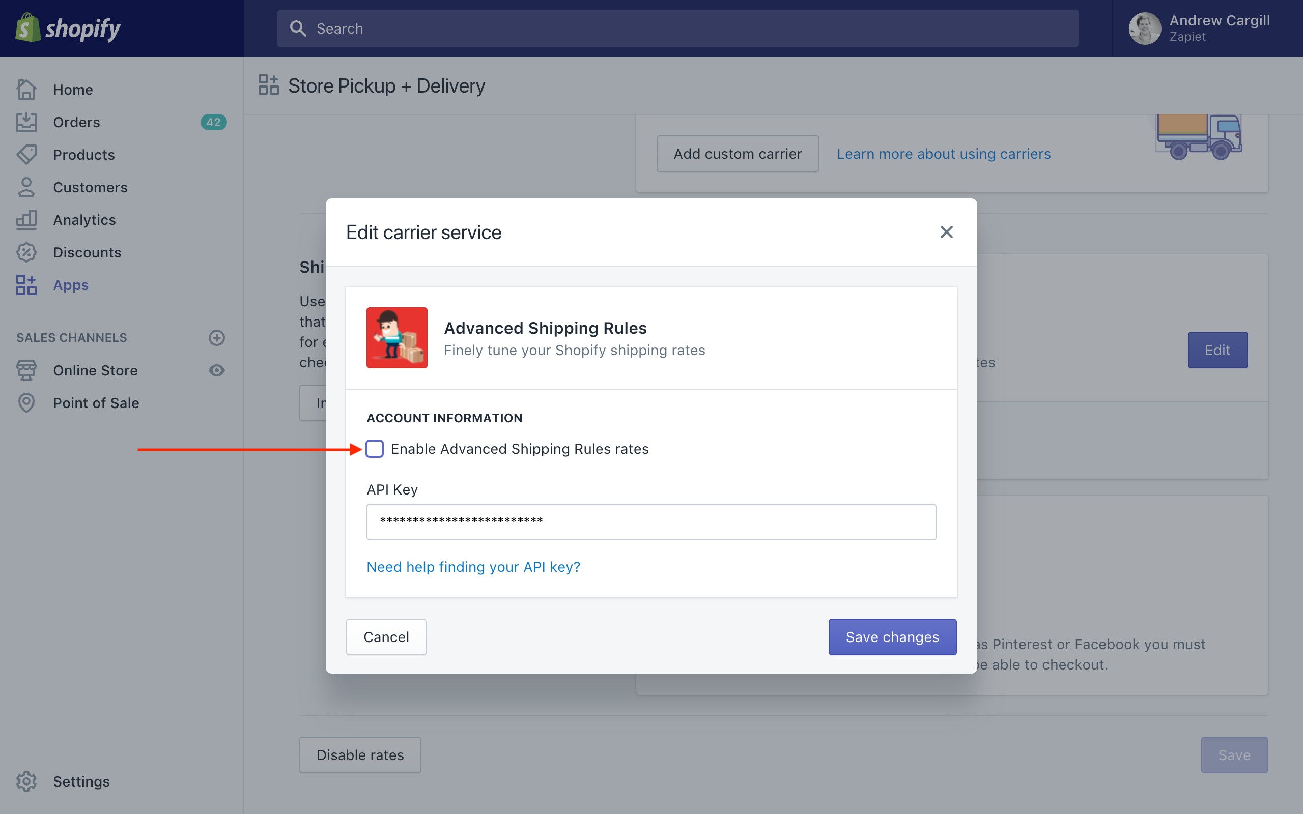This screenshot has width=1303, height=814.
Task: Click the Point of Sale pin icon
Action: (26, 403)
